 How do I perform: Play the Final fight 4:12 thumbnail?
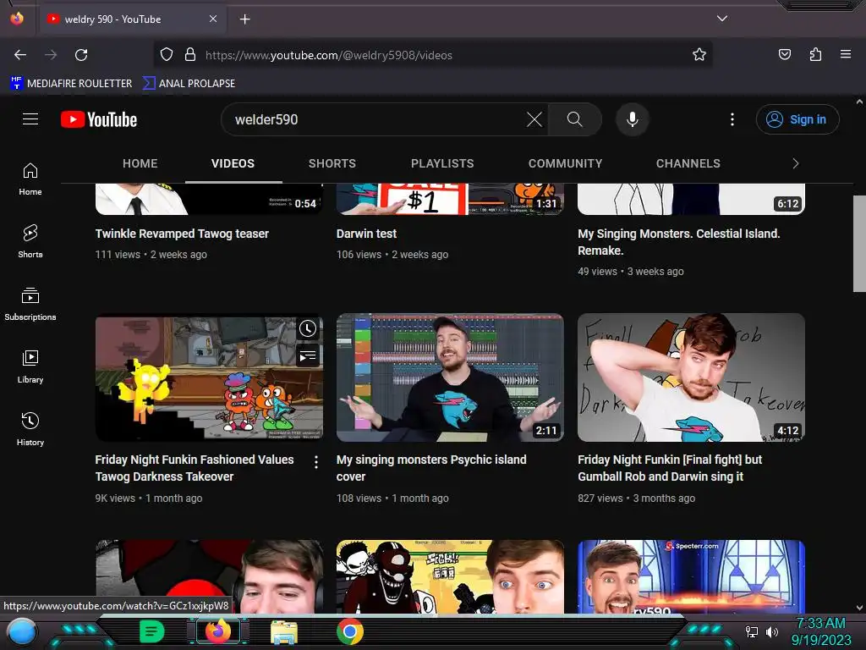[691, 378]
